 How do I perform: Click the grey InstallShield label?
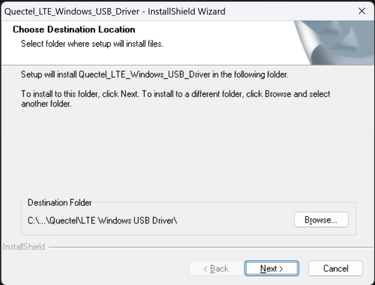24,247
